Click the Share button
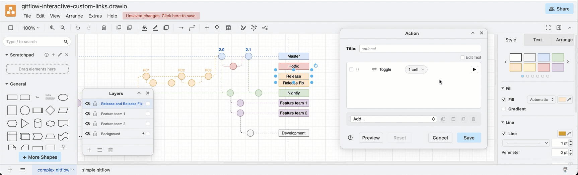The image size is (578, 175). point(559,9)
